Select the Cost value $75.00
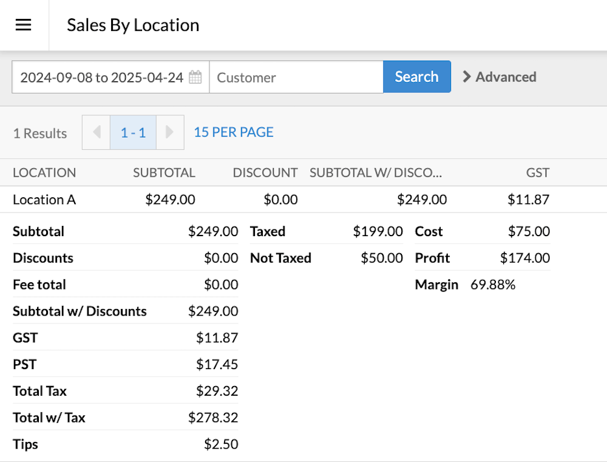607x462 pixels. pos(529,231)
